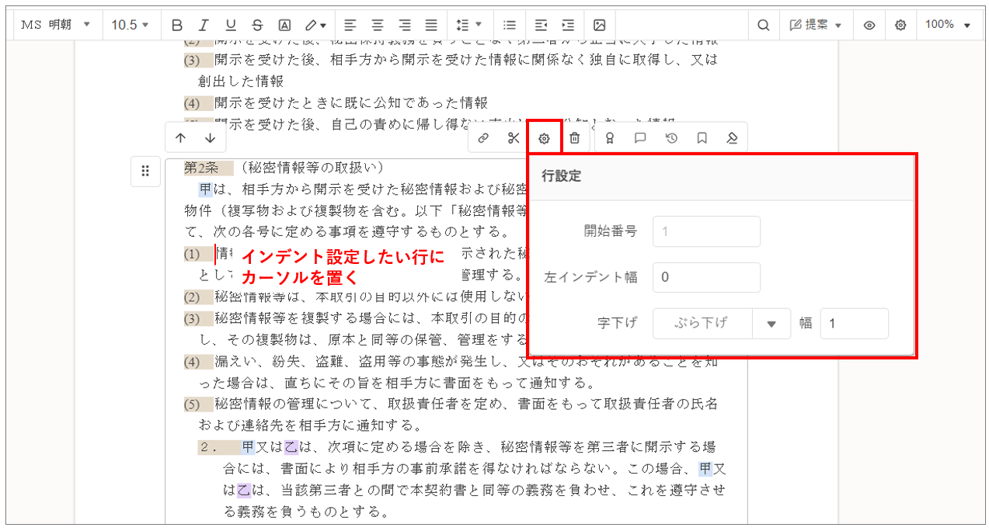Toggle bold formatting
The image size is (989, 531).
coord(177,25)
